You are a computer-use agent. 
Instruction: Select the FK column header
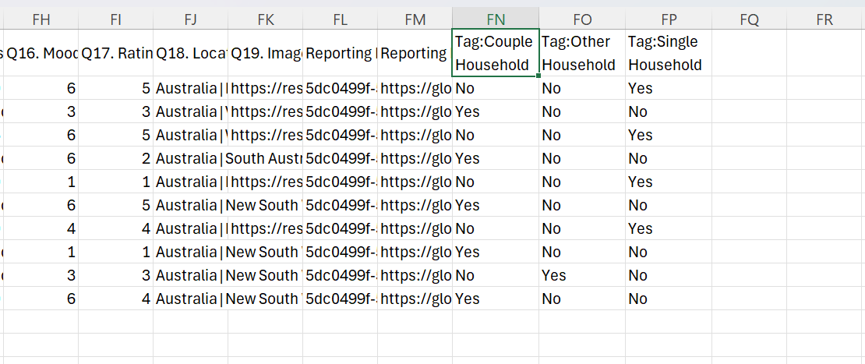[266, 19]
